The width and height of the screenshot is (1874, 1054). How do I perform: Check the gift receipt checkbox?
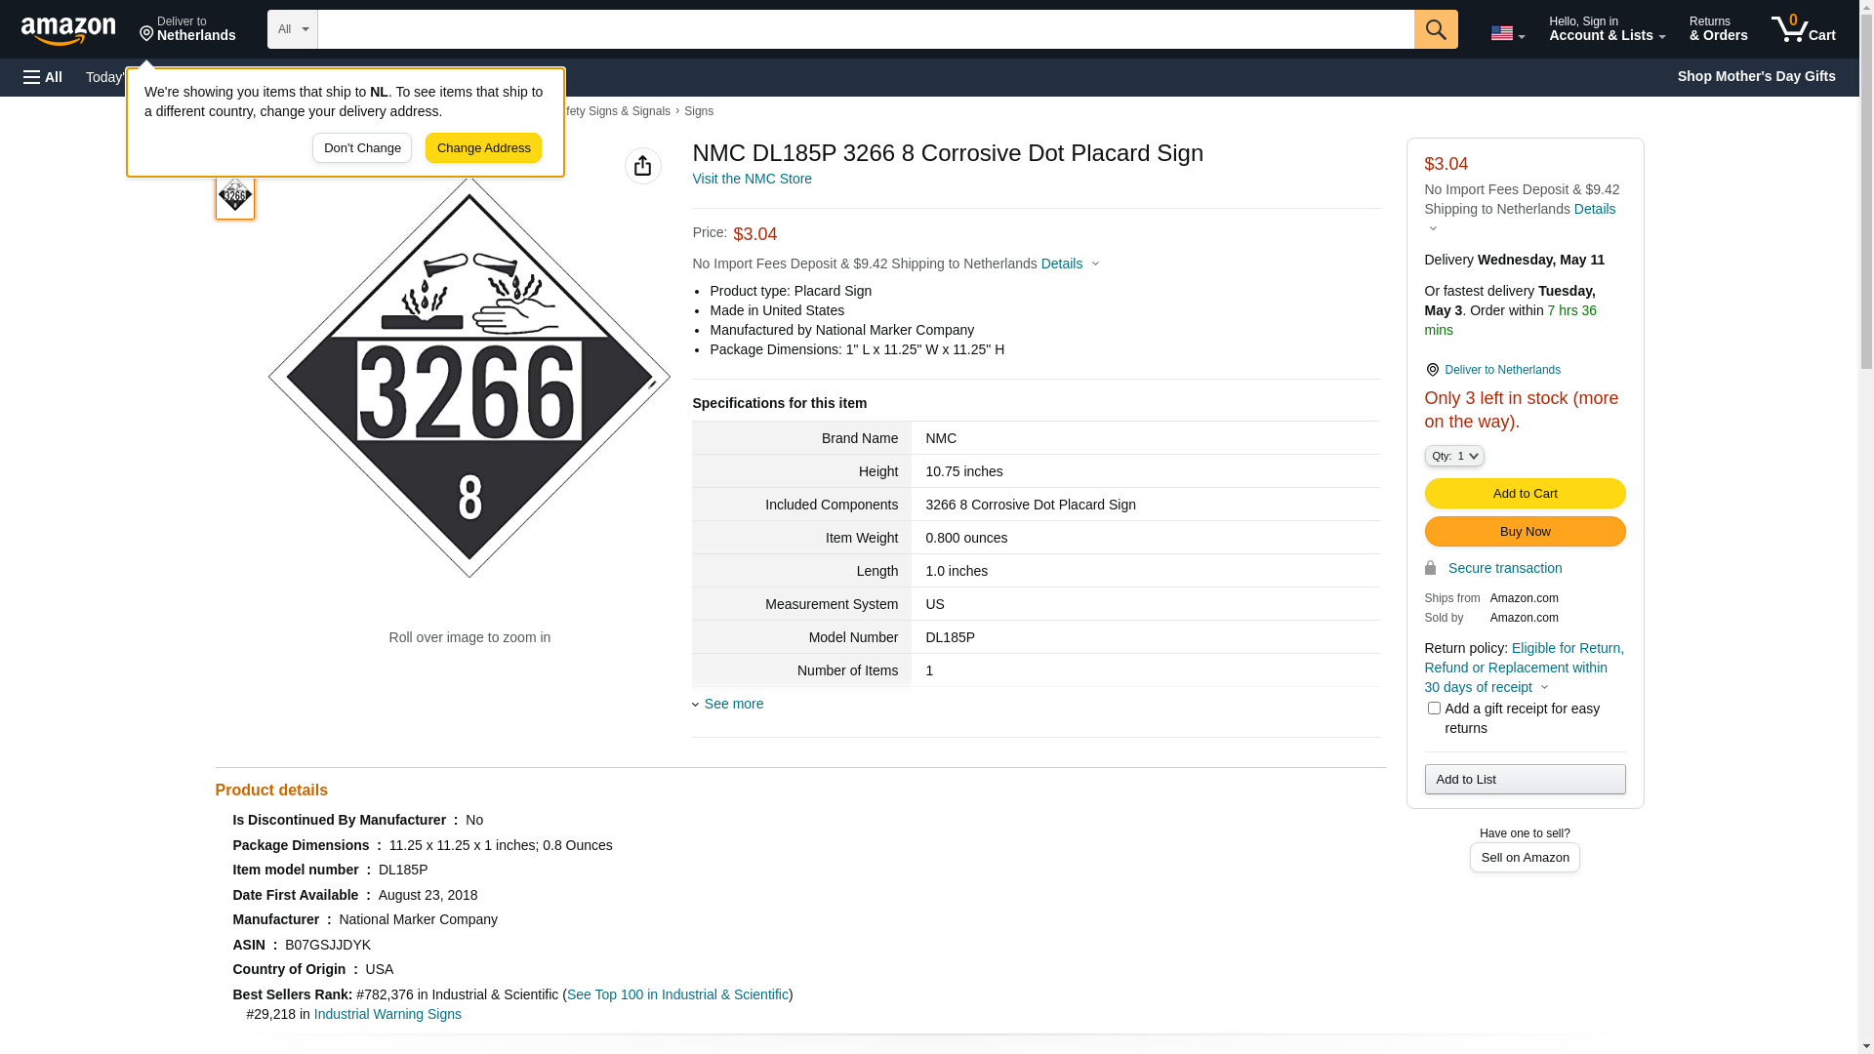point(1433,709)
